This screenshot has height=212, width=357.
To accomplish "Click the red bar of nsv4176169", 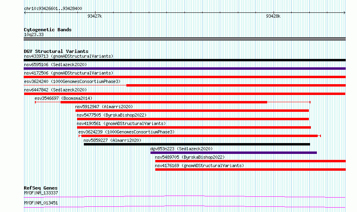I will coord(250,170).
